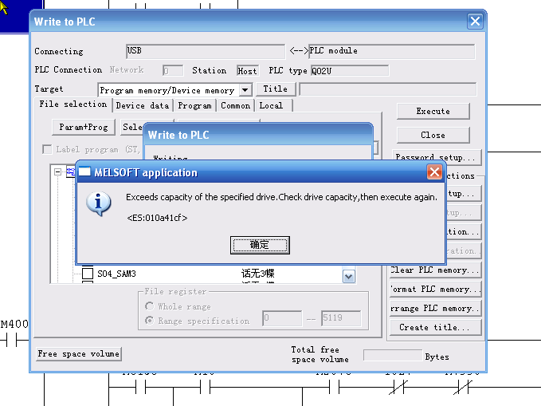Select the Range specification radio button

(x=150, y=321)
